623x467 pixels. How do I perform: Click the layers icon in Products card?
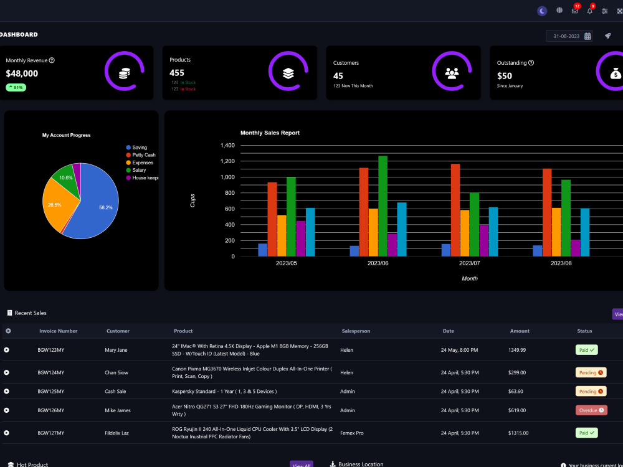point(288,73)
